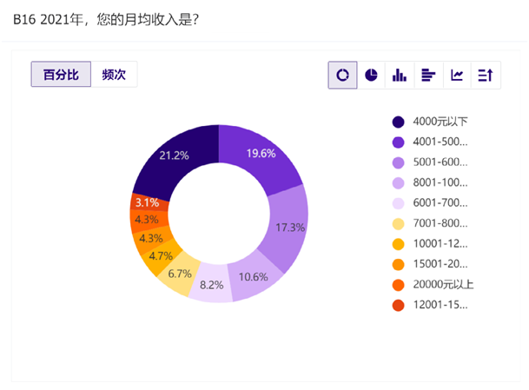
Task: Click the 6.7% pale yellow donut segment
Action: pos(178,274)
